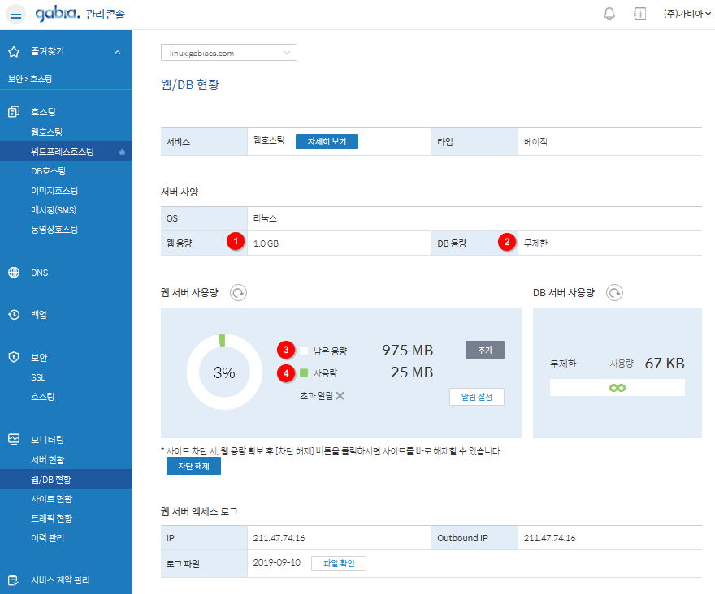Open 서비스 계약 관리 label
The image size is (715, 594).
pyautogui.click(x=60, y=580)
